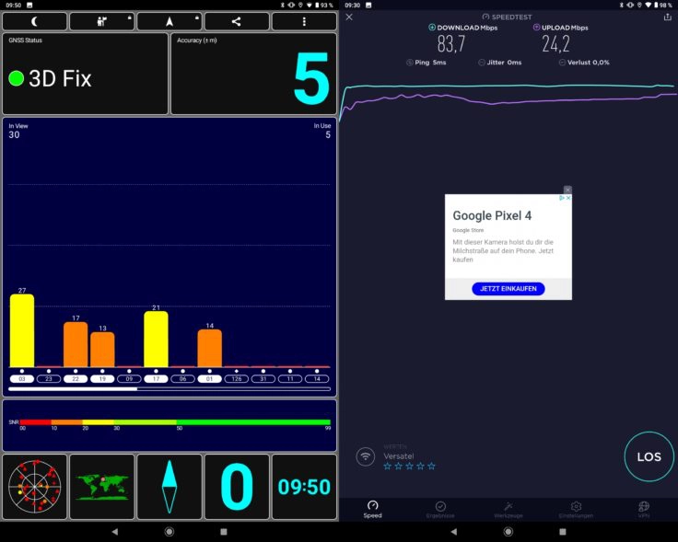The image size is (678, 542).
Task: Tap the Accuracy panel showing 5
Action: pos(254,74)
